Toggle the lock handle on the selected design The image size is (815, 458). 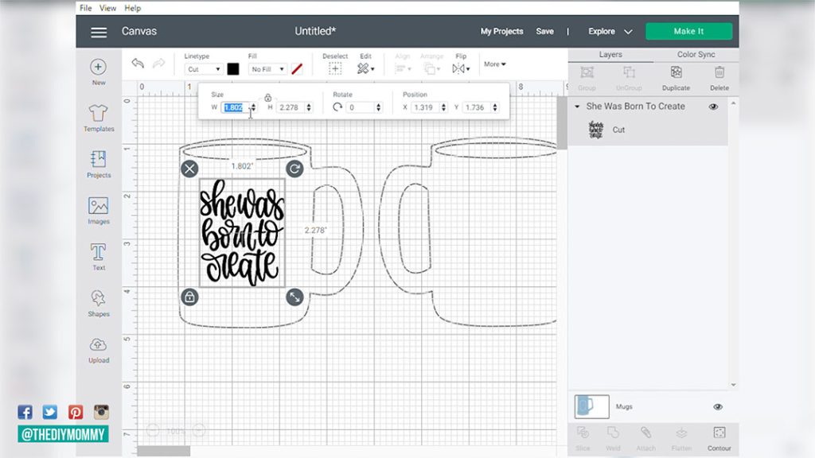[189, 297]
